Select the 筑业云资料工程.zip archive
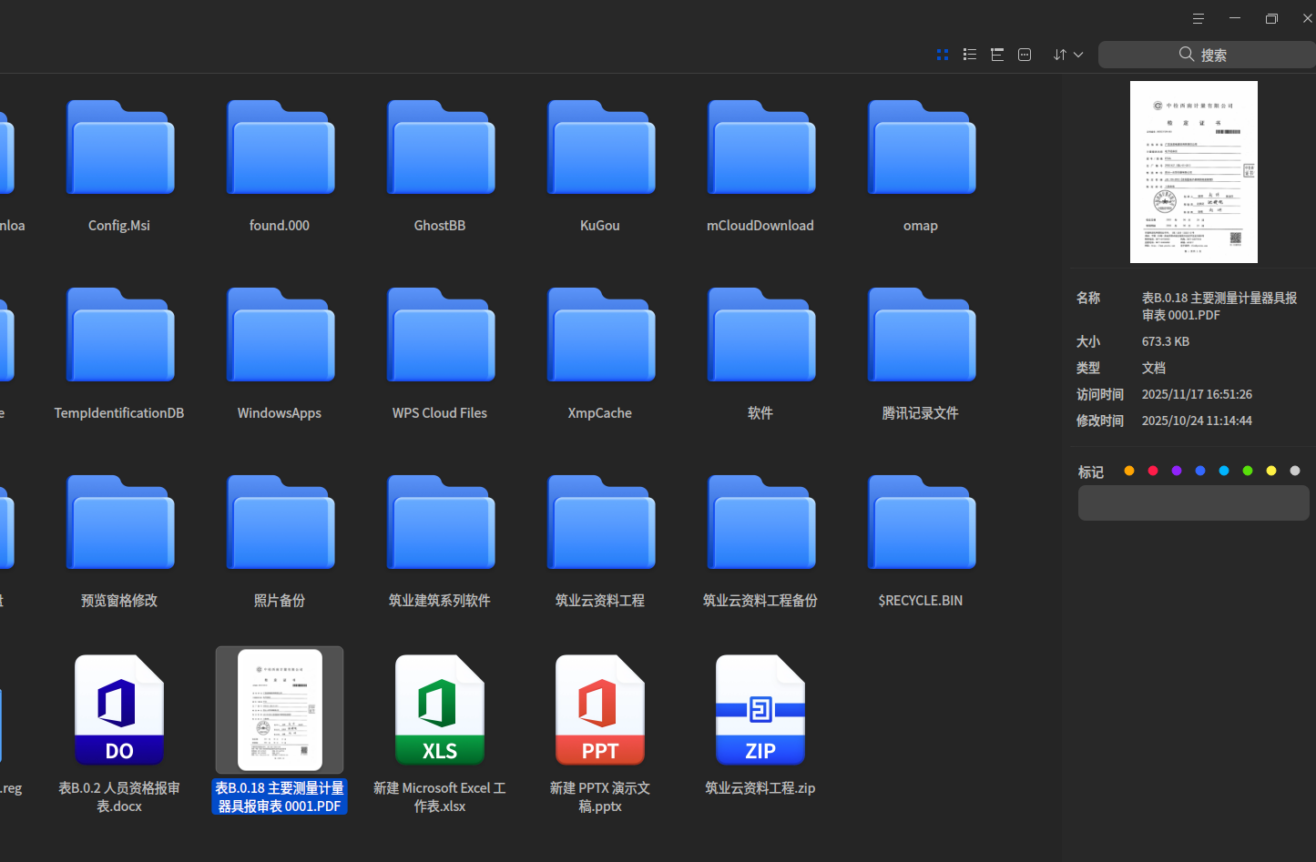 [760, 710]
